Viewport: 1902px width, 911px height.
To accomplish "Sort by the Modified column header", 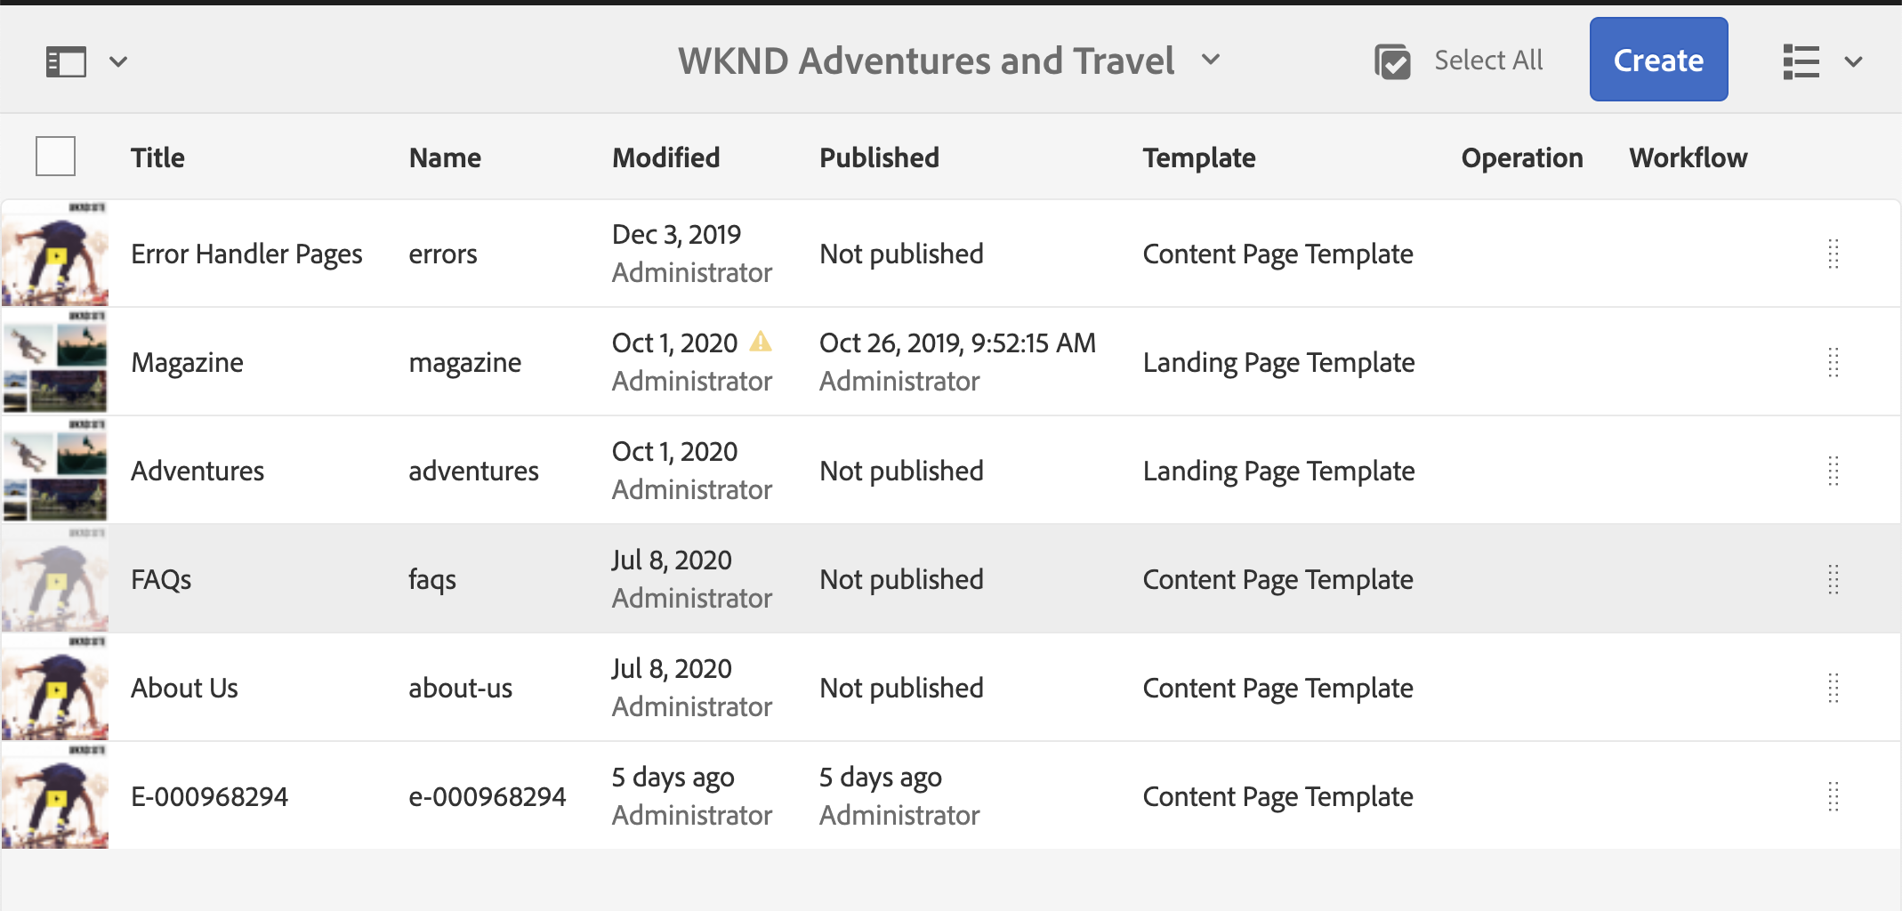I will [665, 157].
